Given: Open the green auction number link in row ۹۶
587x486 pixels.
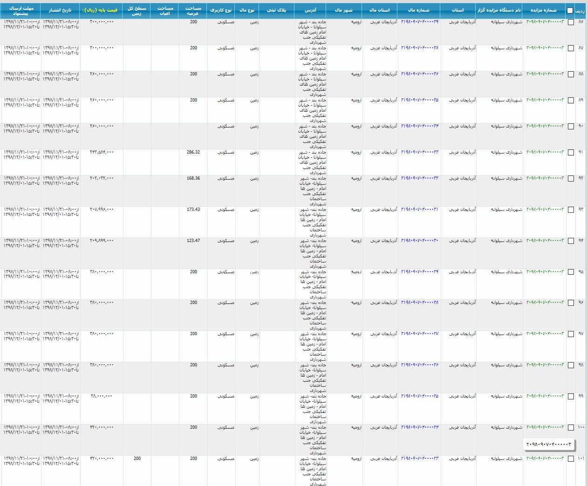Looking at the screenshot, I should (x=545, y=303).
